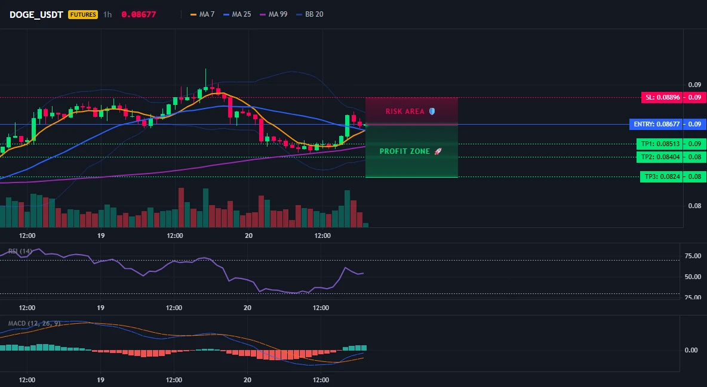Click the PROFIT ZONE label

[x=404, y=151]
